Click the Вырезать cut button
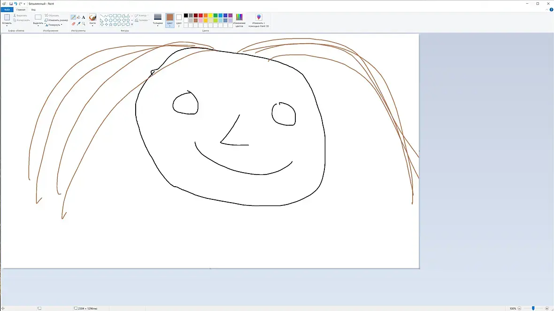 click(x=20, y=15)
